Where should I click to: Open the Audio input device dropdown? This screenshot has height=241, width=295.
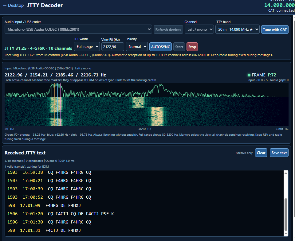pyautogui.click(x=78, y=29)
